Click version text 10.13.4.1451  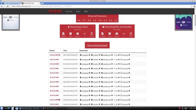(55, 95)
